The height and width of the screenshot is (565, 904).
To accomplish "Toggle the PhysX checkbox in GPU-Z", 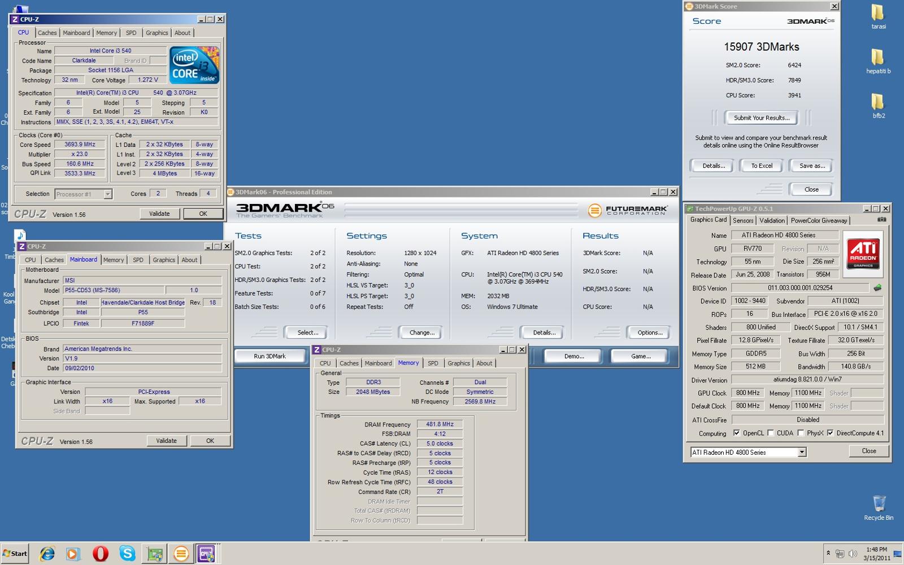I will pos(801,433).
